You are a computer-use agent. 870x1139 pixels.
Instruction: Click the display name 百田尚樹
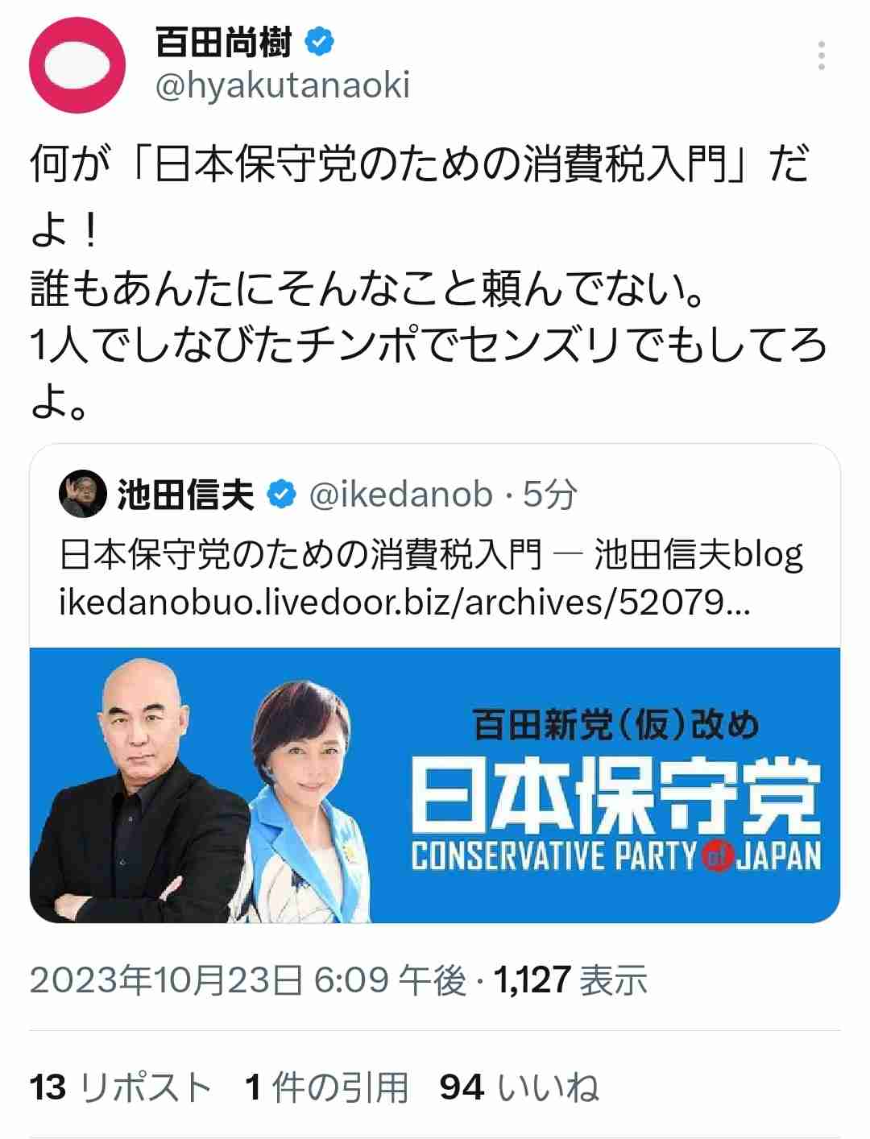(x=224, y=43)
